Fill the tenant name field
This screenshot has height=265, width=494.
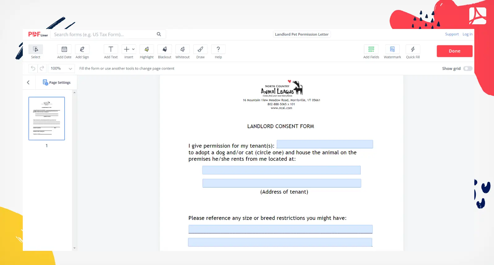pos(325,144)
